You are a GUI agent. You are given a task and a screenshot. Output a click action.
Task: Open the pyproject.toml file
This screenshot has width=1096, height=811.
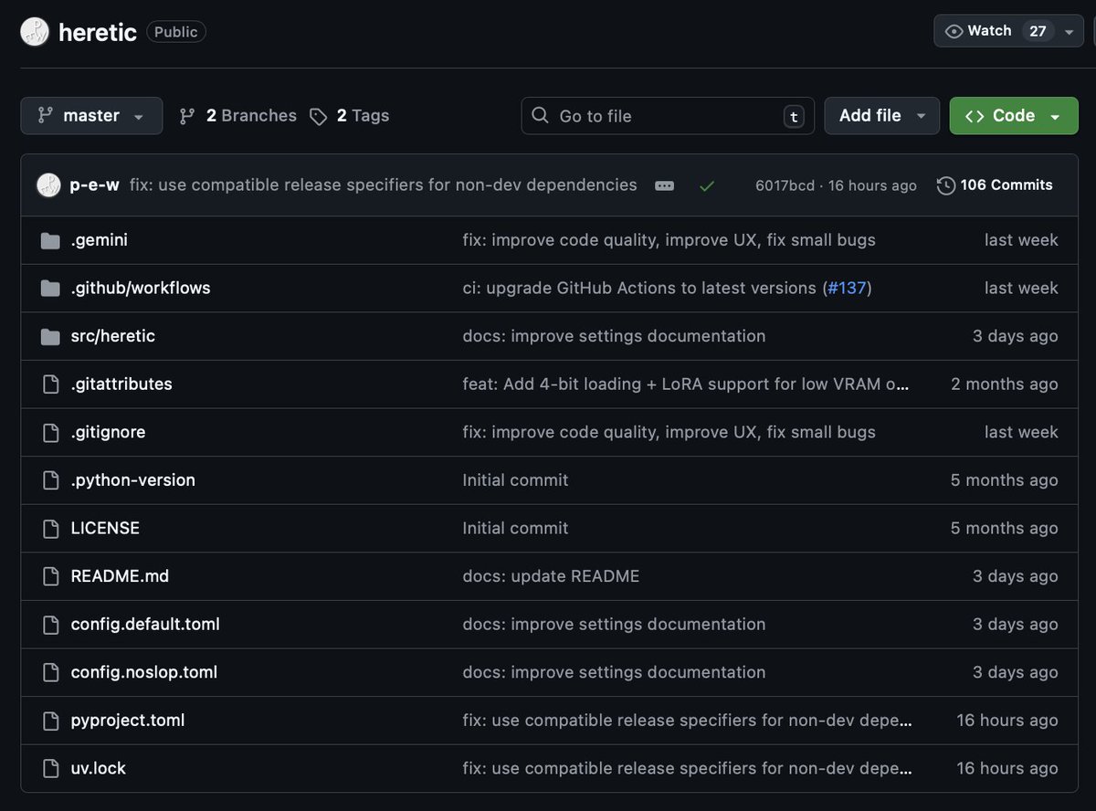tap(128, 721)
